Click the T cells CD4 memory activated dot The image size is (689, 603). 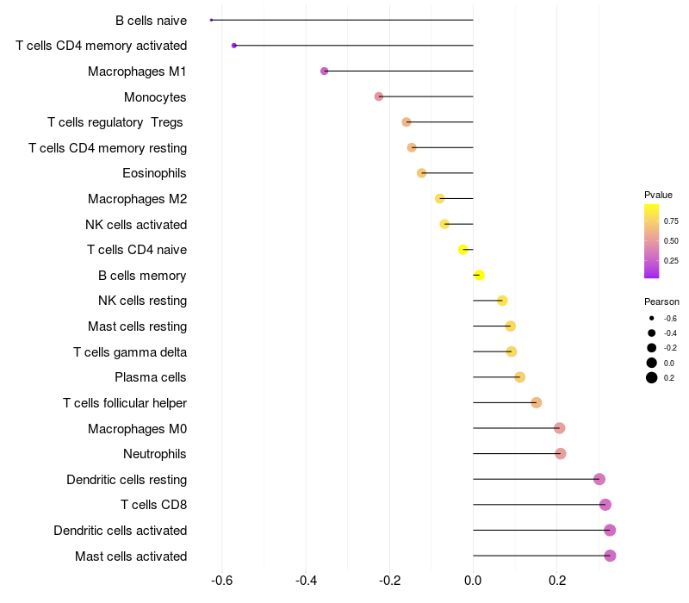click(234, 45)
